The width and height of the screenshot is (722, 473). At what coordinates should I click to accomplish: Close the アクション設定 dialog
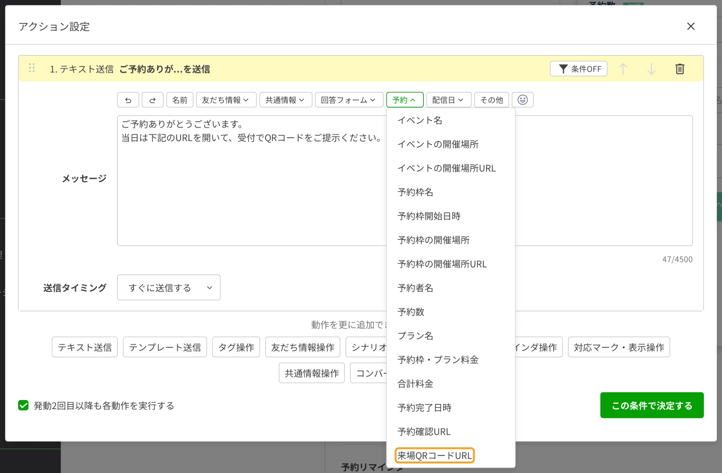pyautogui.click(x=691, y=26)
